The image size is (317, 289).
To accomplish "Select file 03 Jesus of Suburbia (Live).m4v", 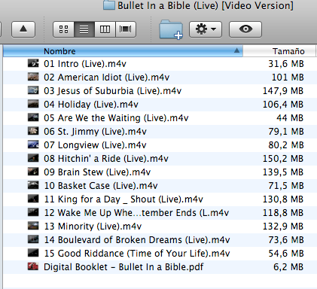I will coord(112,91).
